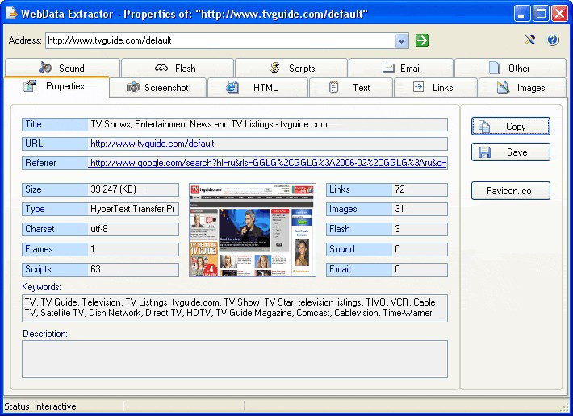Click inside the Address input field
The image size is (573, 416).
220,40
